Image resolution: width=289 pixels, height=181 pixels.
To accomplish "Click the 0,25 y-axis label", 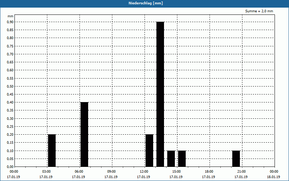I will pos(10,126).
